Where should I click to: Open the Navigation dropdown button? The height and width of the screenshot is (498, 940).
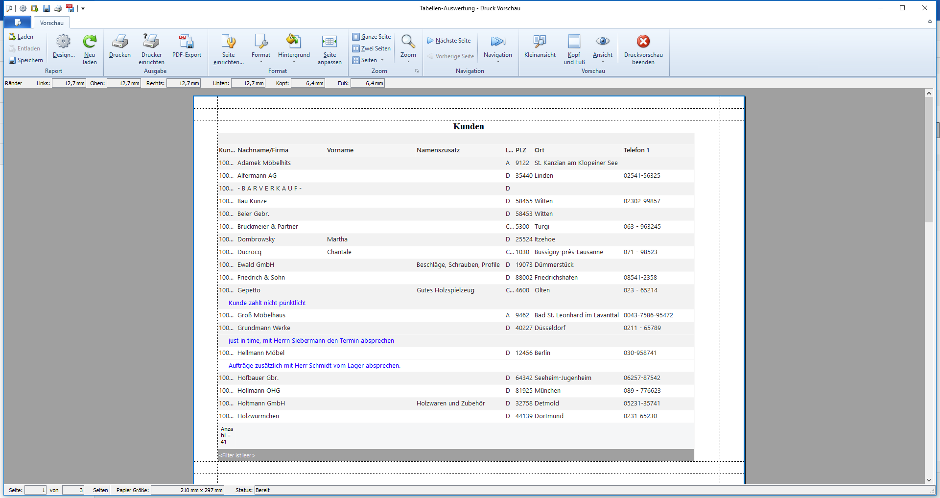coord(498,48)
